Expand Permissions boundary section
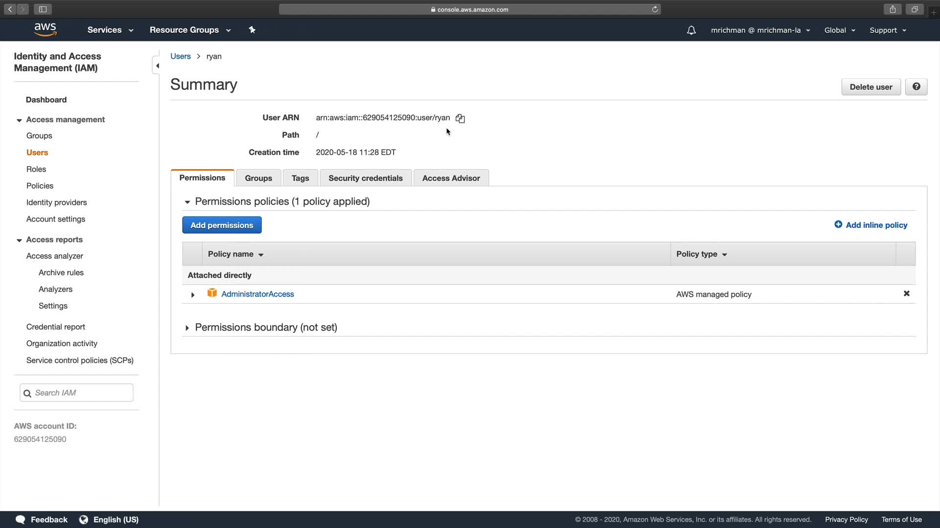940x528 pixels. click(187, 328)
